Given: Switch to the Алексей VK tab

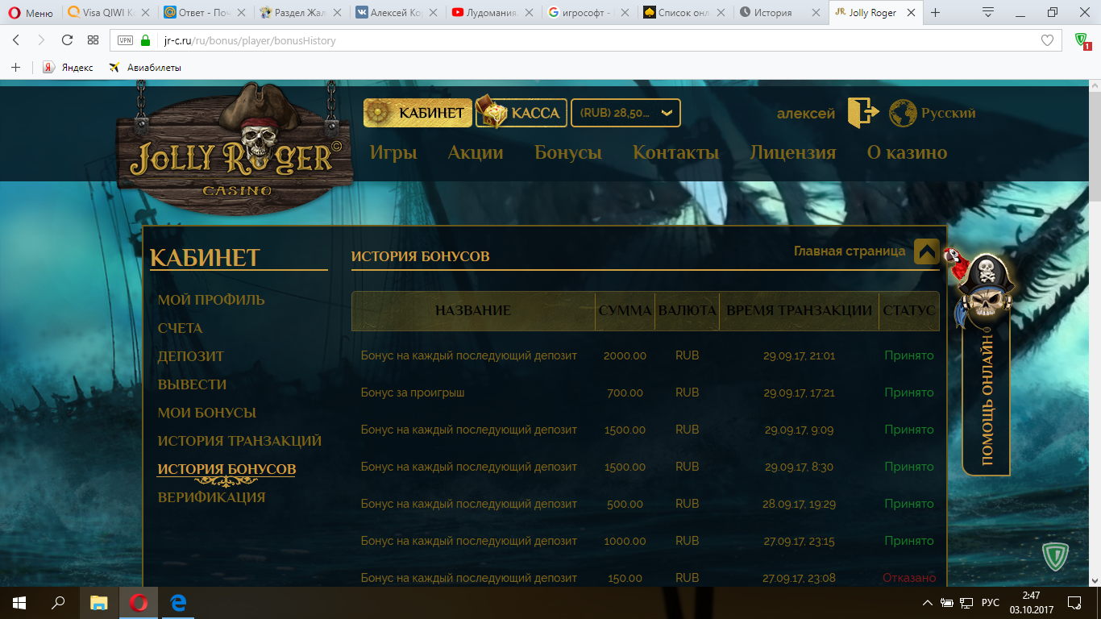Looking at the screenshot, I should [x=396, y=13].
